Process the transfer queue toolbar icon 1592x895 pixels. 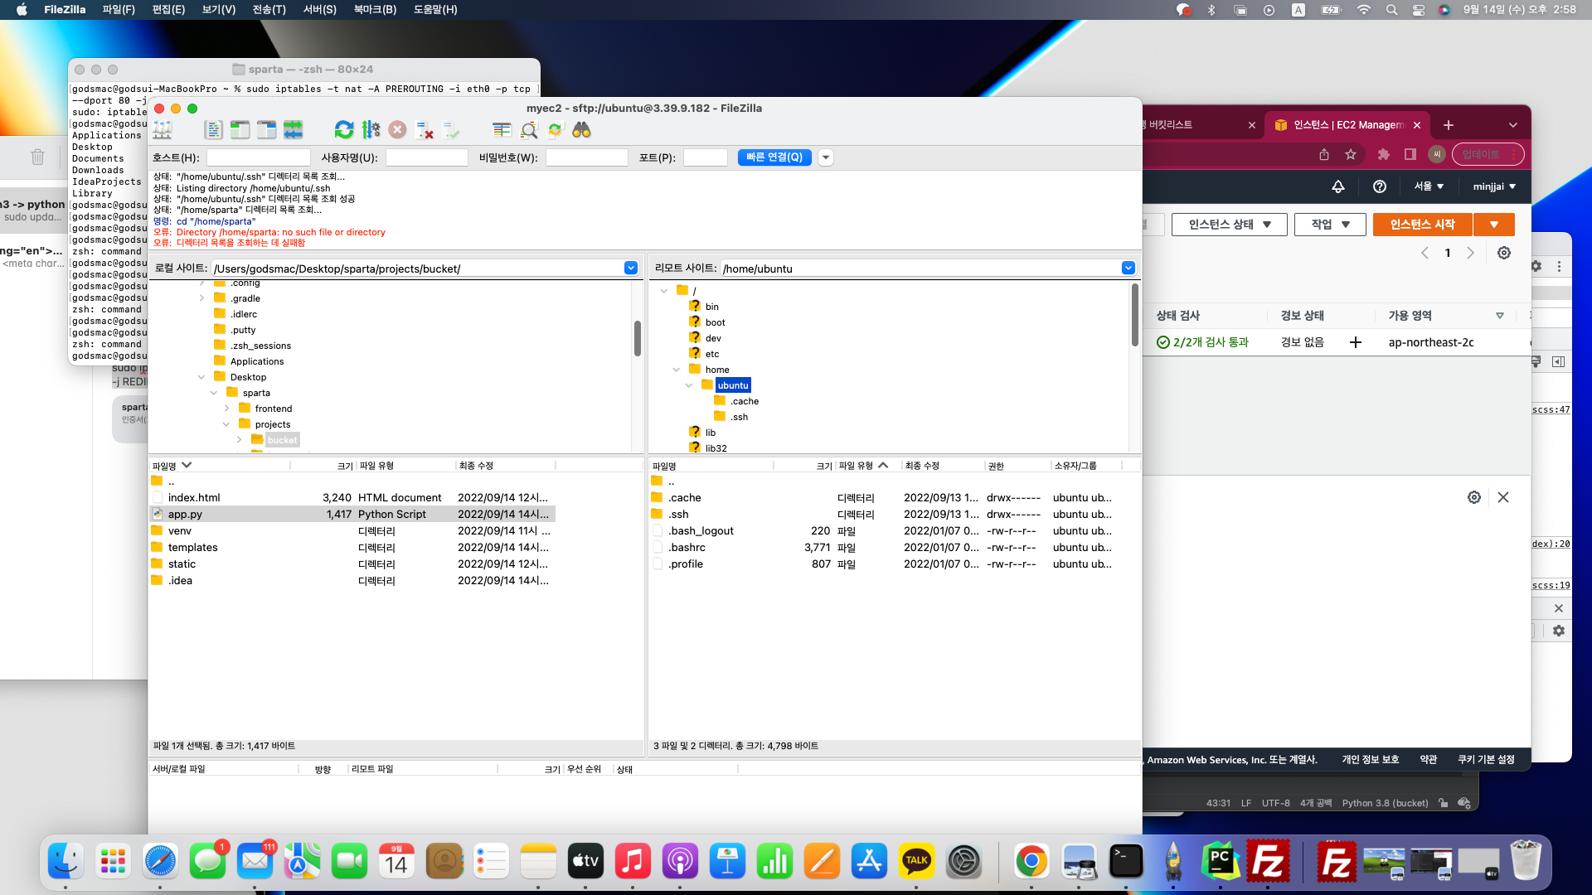371,130
